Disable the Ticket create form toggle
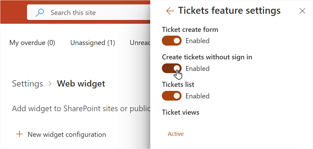313x149 pixels. click(x=172, y=41)
